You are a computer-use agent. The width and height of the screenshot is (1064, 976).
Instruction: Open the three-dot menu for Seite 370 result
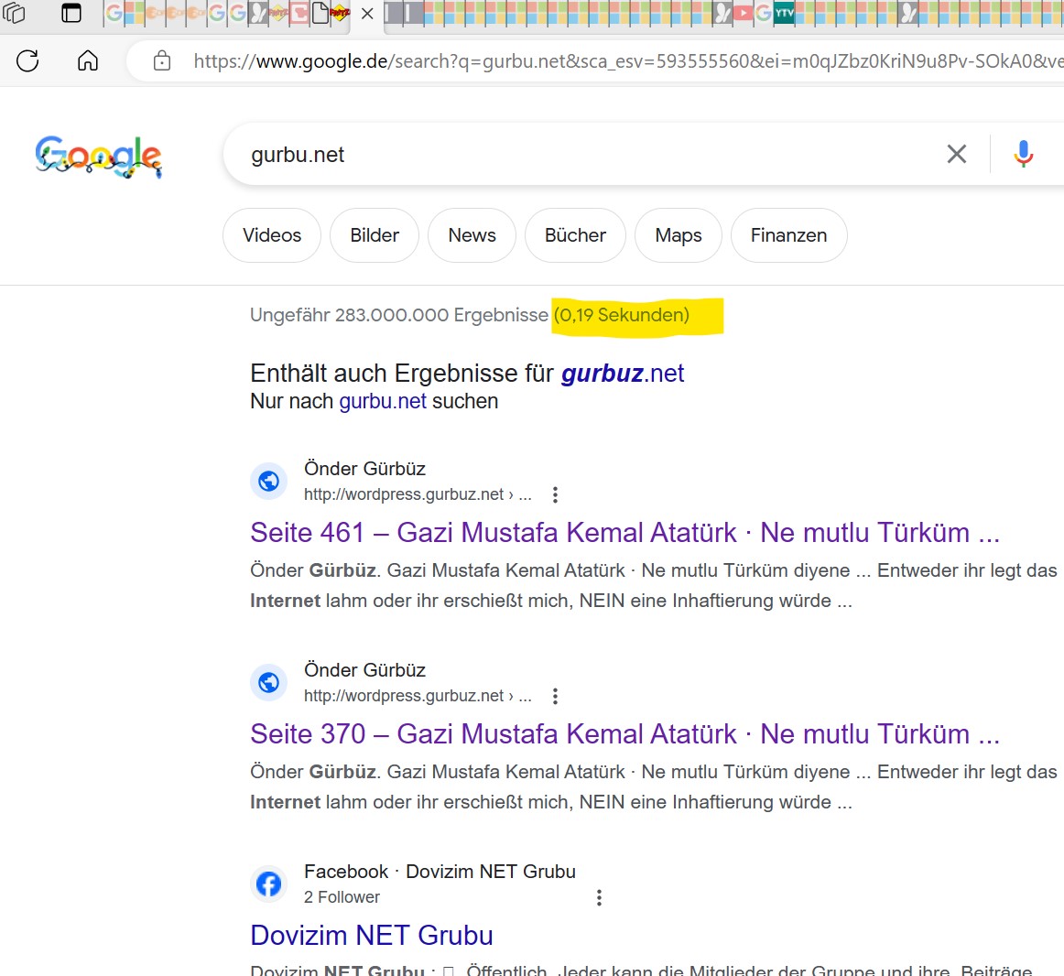(555, 696)
